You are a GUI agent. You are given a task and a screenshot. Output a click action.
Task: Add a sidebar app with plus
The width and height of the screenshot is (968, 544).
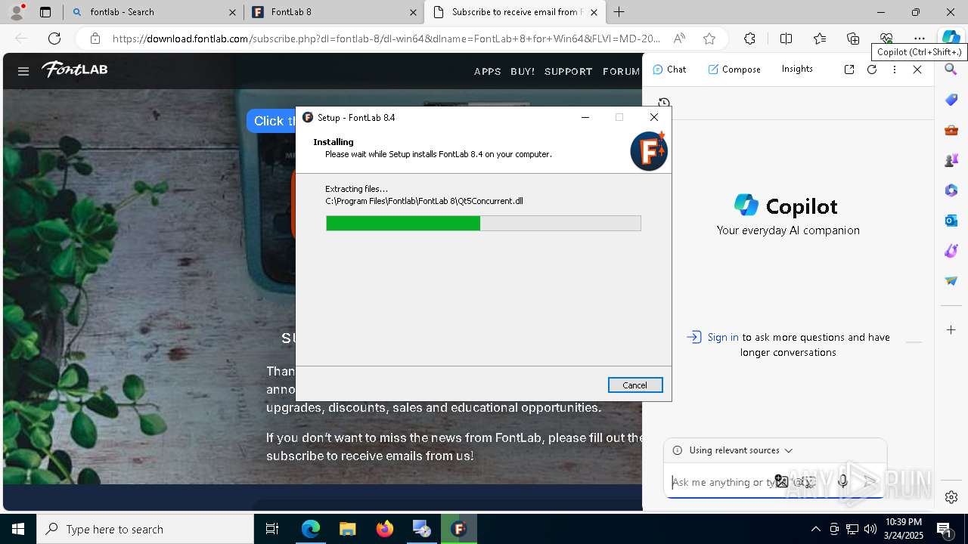point(951,330)
